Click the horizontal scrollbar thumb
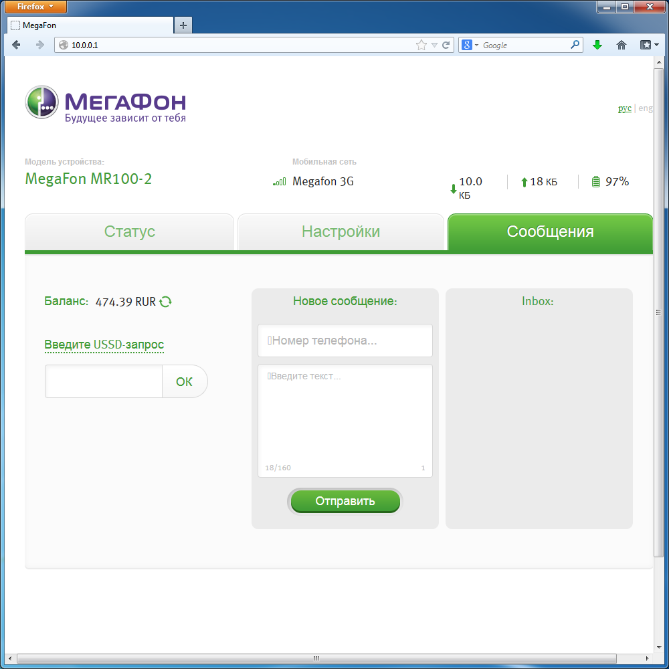This screenshot has height=669, width=669. tap(316, 658)
